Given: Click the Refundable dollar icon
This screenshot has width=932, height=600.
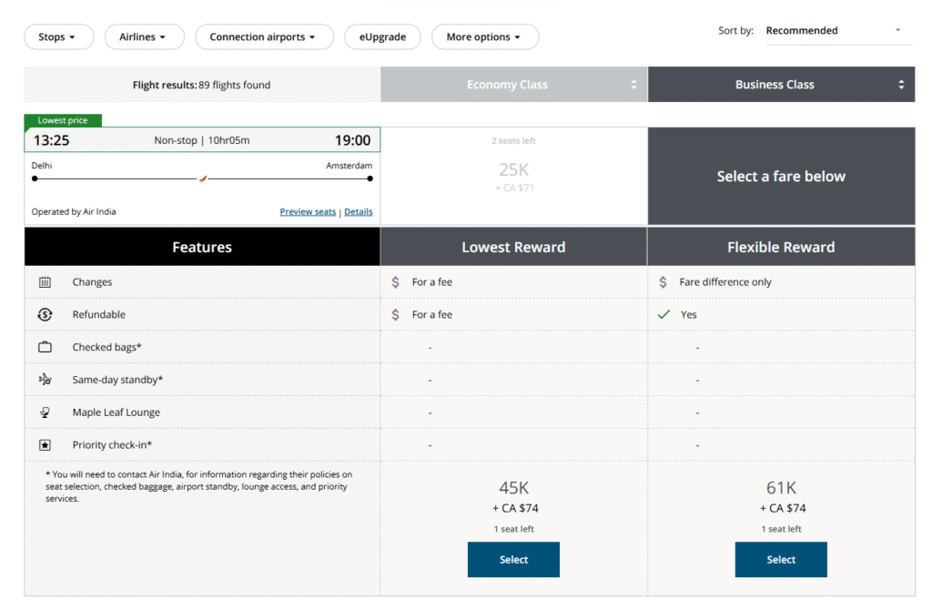Looking at the screenshot, I should point(45,315).
